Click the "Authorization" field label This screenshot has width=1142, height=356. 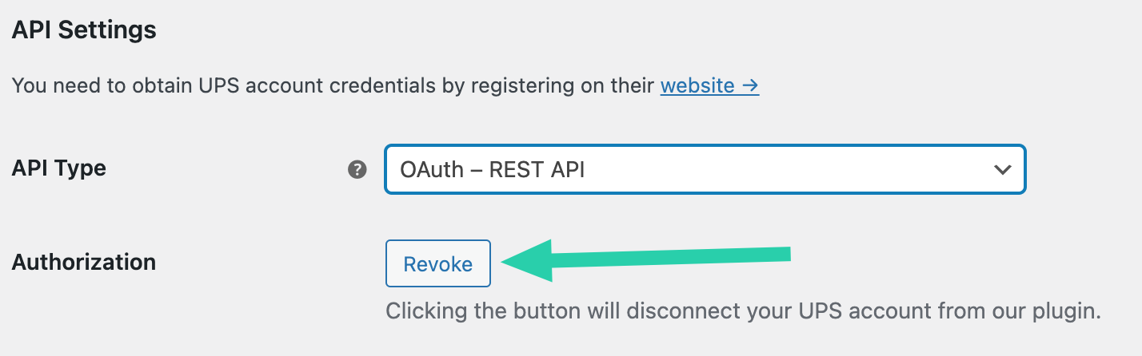84,262
